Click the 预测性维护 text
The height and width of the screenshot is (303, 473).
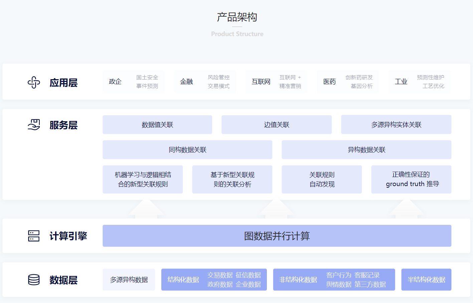pyautogui.click(x=431, y=77)
